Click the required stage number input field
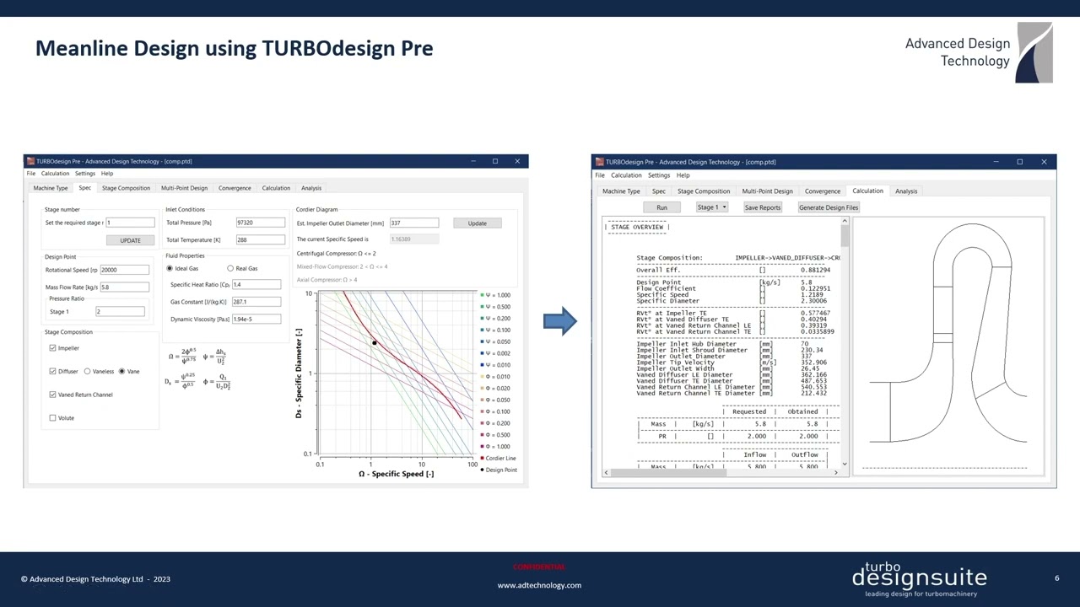Image resolution: width=1080 pixels, height=607 pixels. pyautogui.click(x=130, y=223)
